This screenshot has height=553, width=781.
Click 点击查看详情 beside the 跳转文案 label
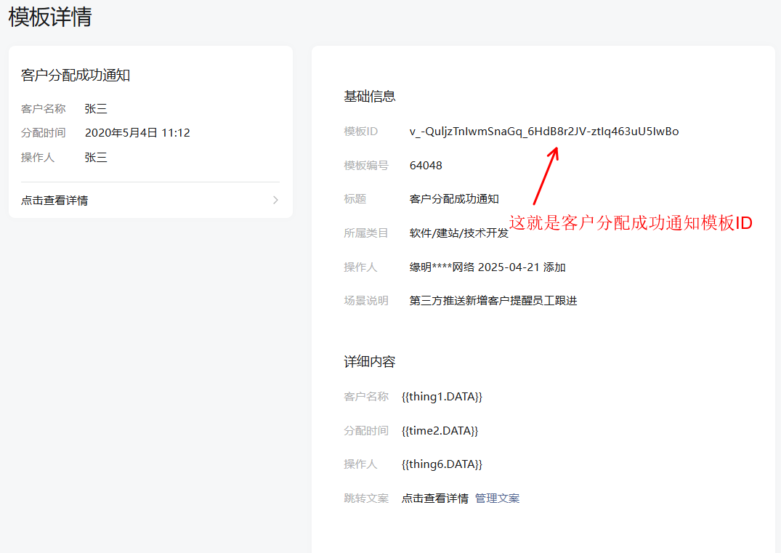click(435, 498)
